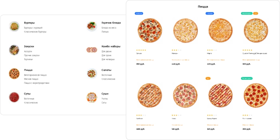Select the Салаты category salad icon
This screenshot has height=140, width=280.
(92, 73)
